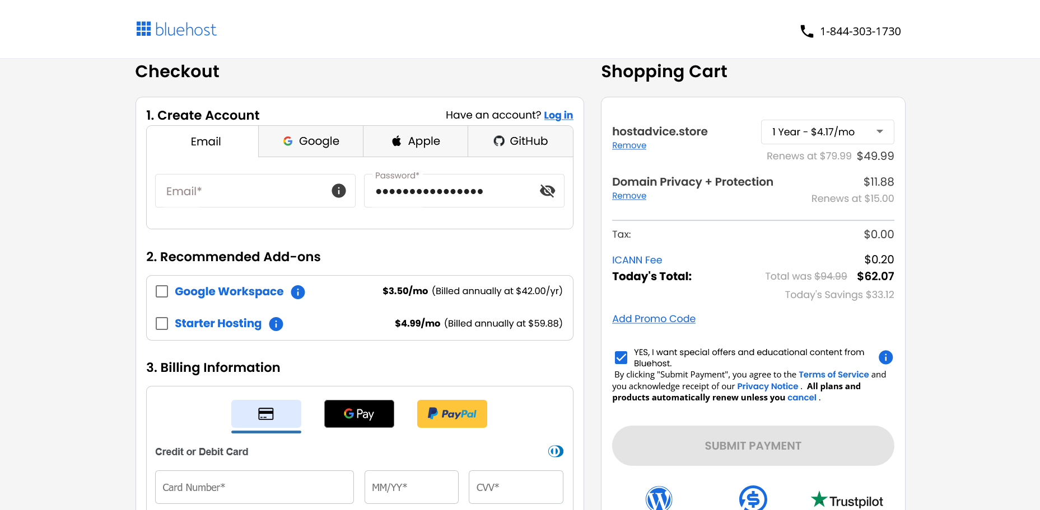Switch to the Apple sign-up tab
This screenshot has height=510, width=1040.
416,141
